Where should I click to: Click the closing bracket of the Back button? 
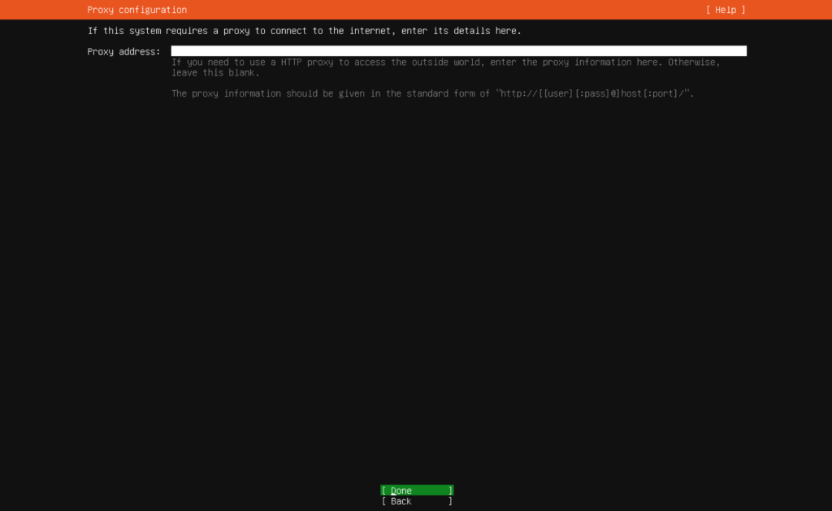450,501
